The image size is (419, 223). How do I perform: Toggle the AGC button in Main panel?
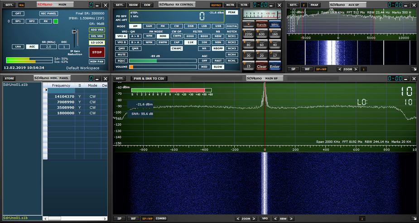coord(32,47)
